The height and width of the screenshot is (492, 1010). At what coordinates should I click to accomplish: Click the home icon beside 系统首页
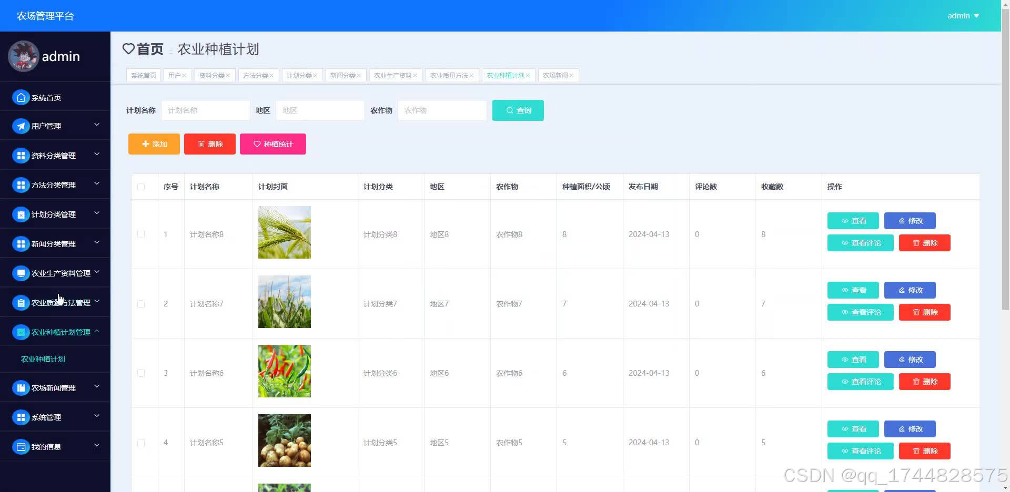[21, 97]
